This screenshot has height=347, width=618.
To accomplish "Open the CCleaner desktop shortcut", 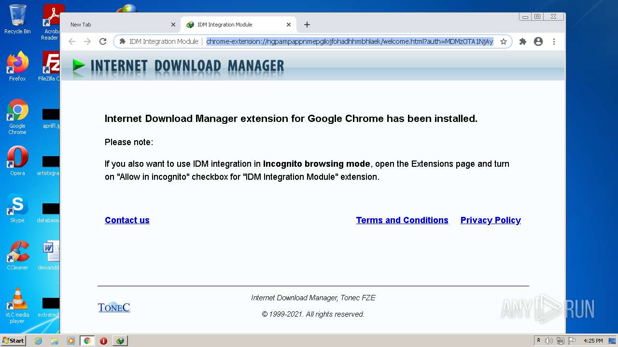I will point(17,255).
